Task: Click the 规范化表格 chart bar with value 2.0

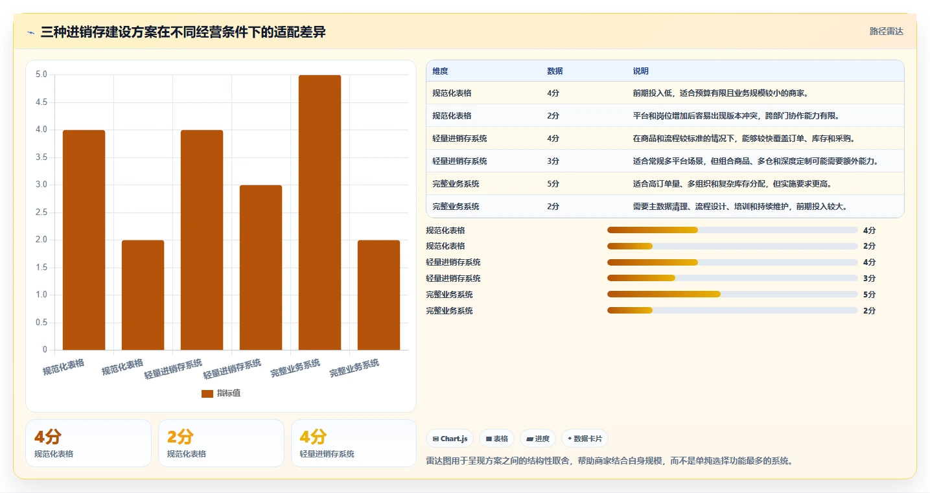Action: click(143, 295)
